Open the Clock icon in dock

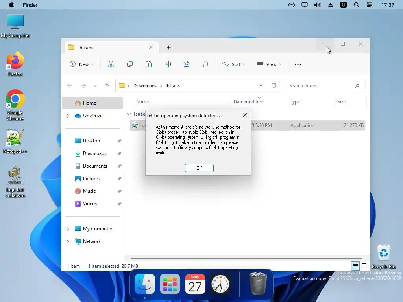pos(220,284)
